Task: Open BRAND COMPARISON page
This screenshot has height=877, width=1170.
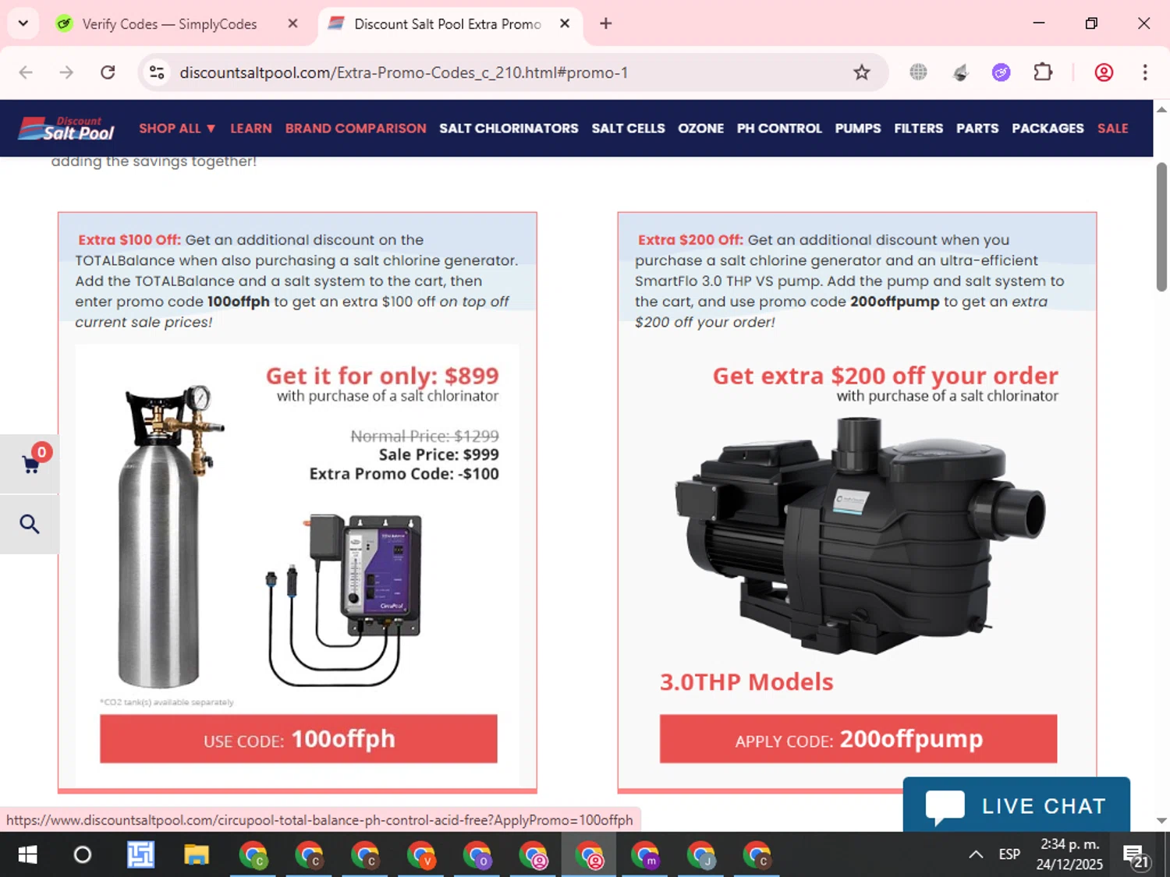Action: [x=356, y=128]
